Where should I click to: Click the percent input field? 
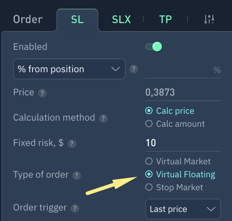[178, 70]
